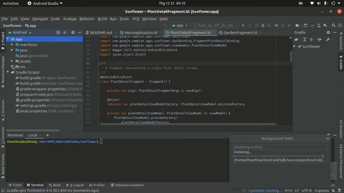Open SDK Manager icon in toolbar
Screen dimensions: 344x193
[x=325, y=26]
